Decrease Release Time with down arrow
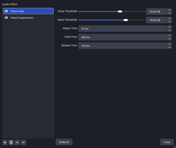This screenshot has height=148, width=176. coord(169,47)
